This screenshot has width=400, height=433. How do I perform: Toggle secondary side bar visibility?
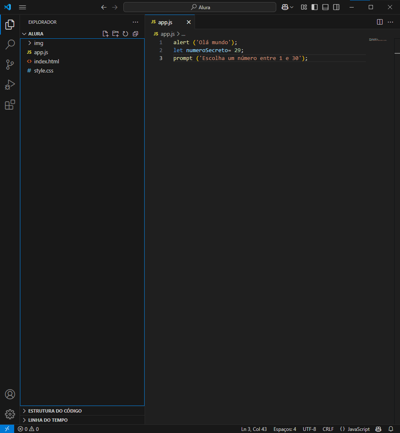pyautogui.click(x=336, y=7)
